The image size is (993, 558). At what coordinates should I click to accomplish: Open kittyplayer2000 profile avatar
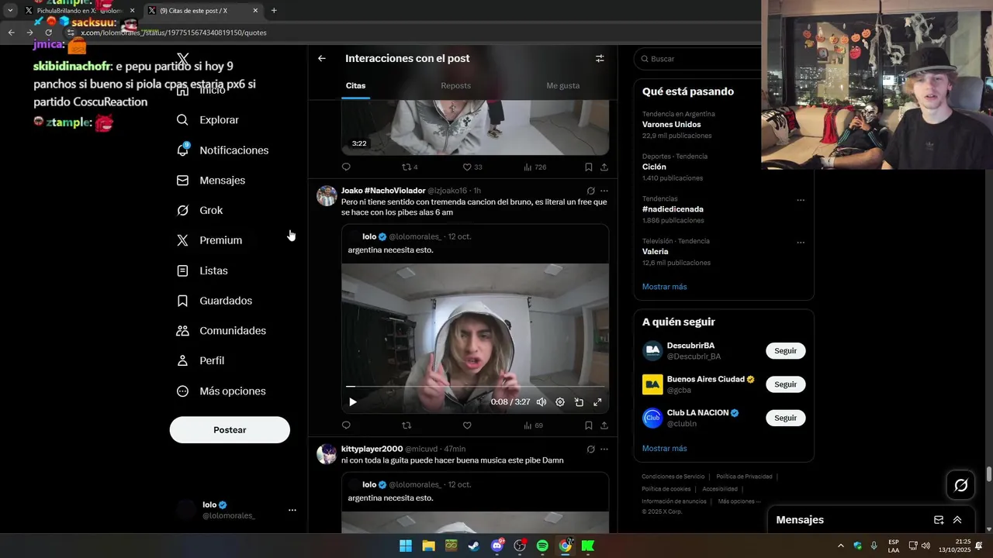(327, 454)
